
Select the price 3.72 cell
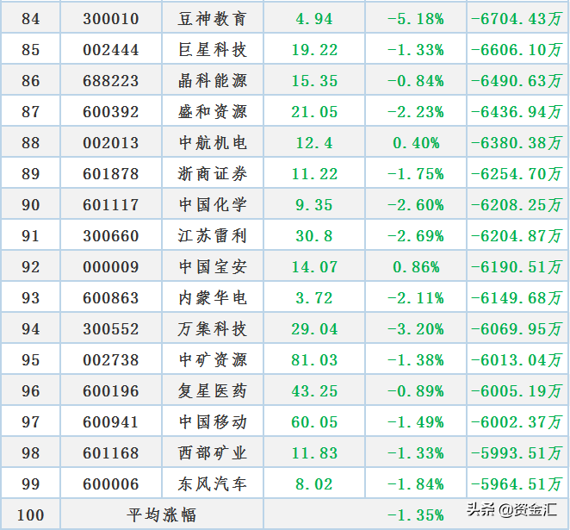pos(314,298)
